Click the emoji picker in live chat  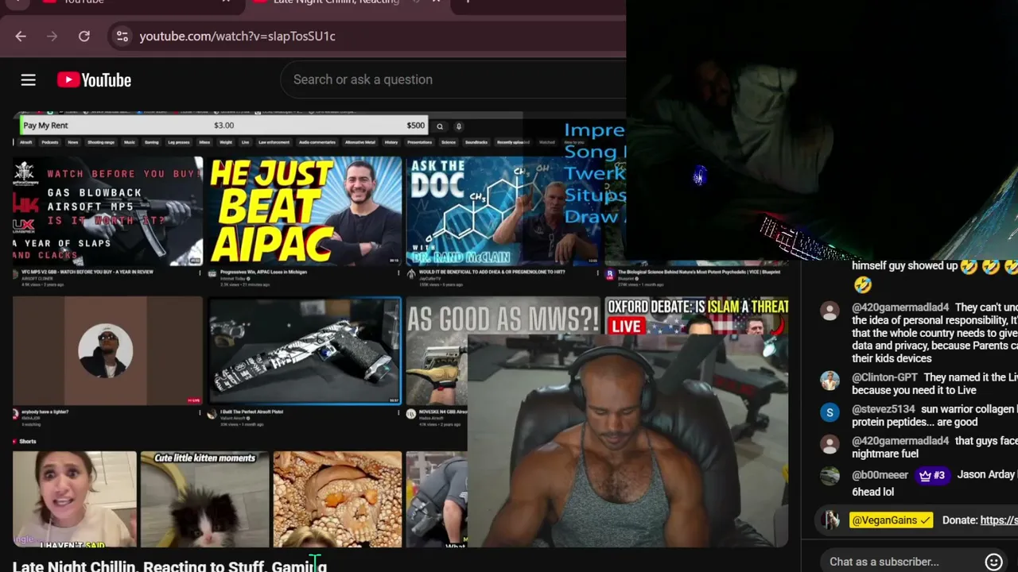(x=993, y=562)
